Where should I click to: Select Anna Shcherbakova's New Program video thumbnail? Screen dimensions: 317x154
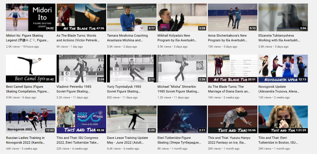tap(232, 17)
